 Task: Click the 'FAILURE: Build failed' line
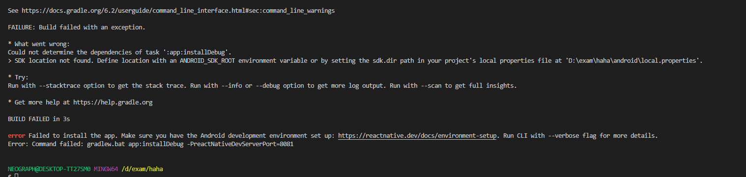coord(77,27)
